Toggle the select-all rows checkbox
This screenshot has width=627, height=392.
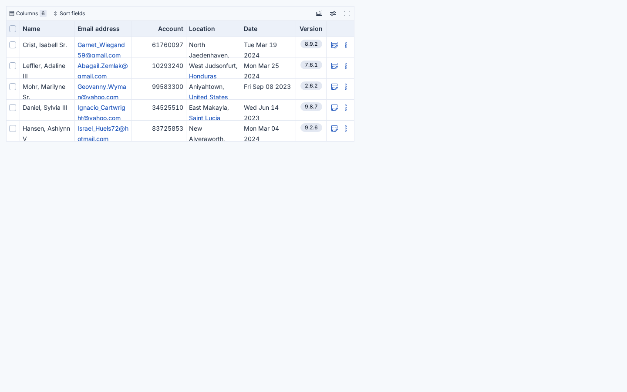click(13, 29)
